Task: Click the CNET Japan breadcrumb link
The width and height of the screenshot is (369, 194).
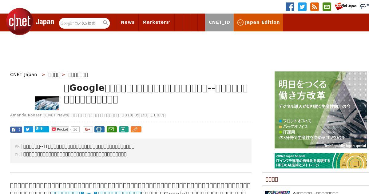Action: (24, 75)
